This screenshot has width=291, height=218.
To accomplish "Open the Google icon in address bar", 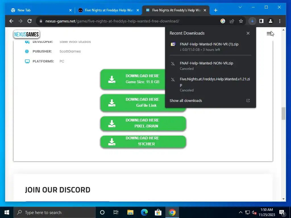I will click(x=223, y=21).
